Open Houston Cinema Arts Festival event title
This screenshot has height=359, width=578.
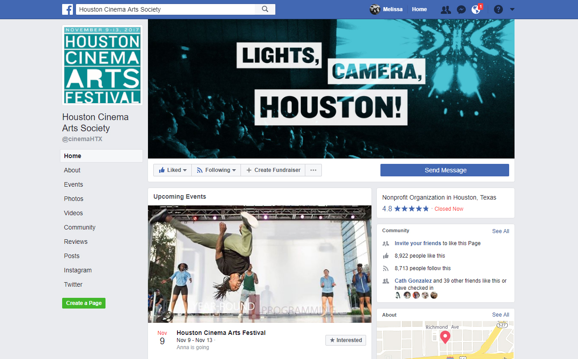(x=221, y=333)
